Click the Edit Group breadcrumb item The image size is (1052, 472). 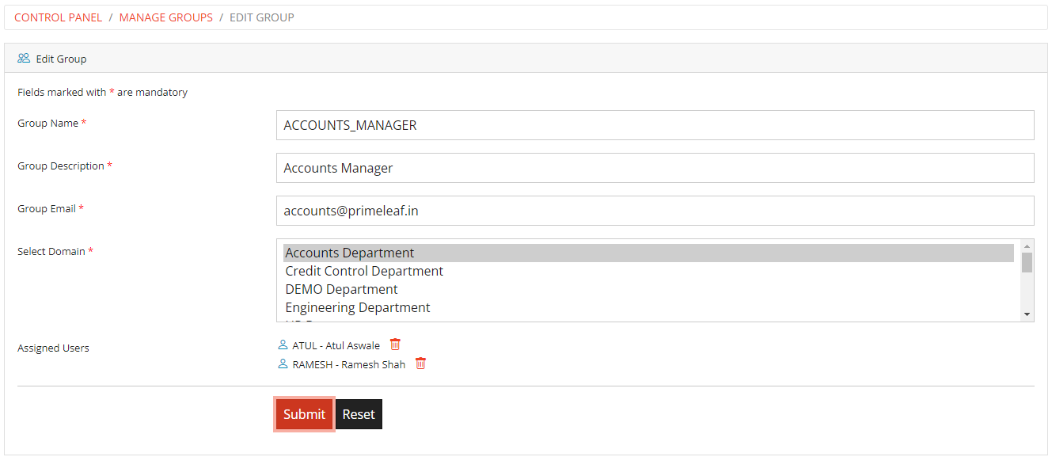tap(261, 17)
